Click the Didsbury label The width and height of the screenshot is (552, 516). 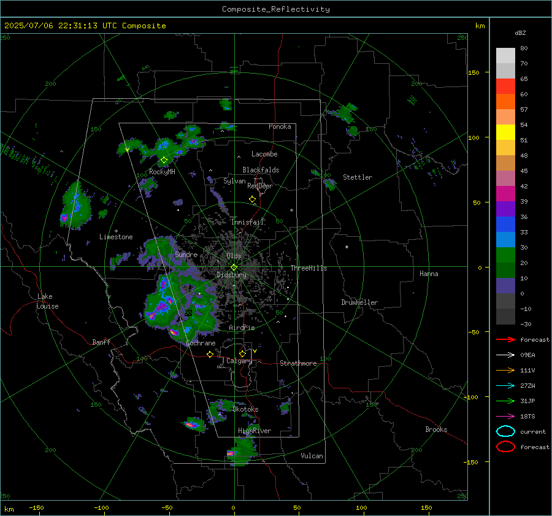pos(232,275)
